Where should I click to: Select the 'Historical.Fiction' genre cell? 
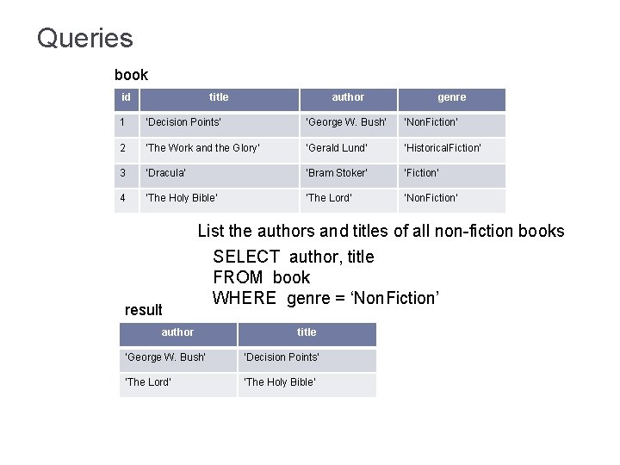443,148
